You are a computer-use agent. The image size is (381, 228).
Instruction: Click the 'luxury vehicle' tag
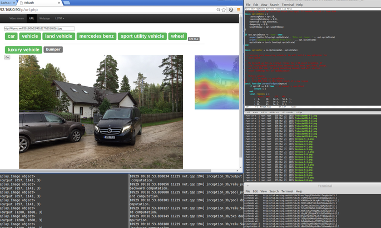23,50
